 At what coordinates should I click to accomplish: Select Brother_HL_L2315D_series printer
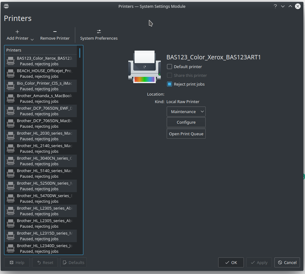pos(41,236)
